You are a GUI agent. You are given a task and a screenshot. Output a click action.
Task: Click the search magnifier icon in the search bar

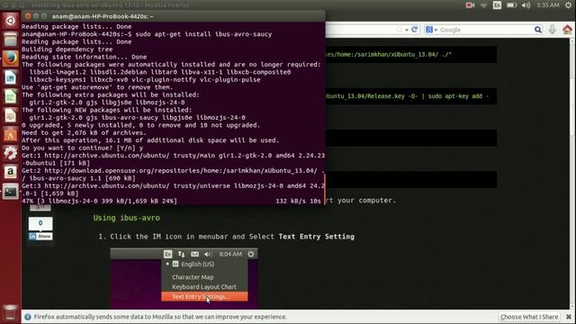(538, 30)
